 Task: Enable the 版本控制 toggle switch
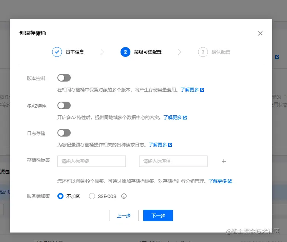pyautogui.click(x=64, y=78)
